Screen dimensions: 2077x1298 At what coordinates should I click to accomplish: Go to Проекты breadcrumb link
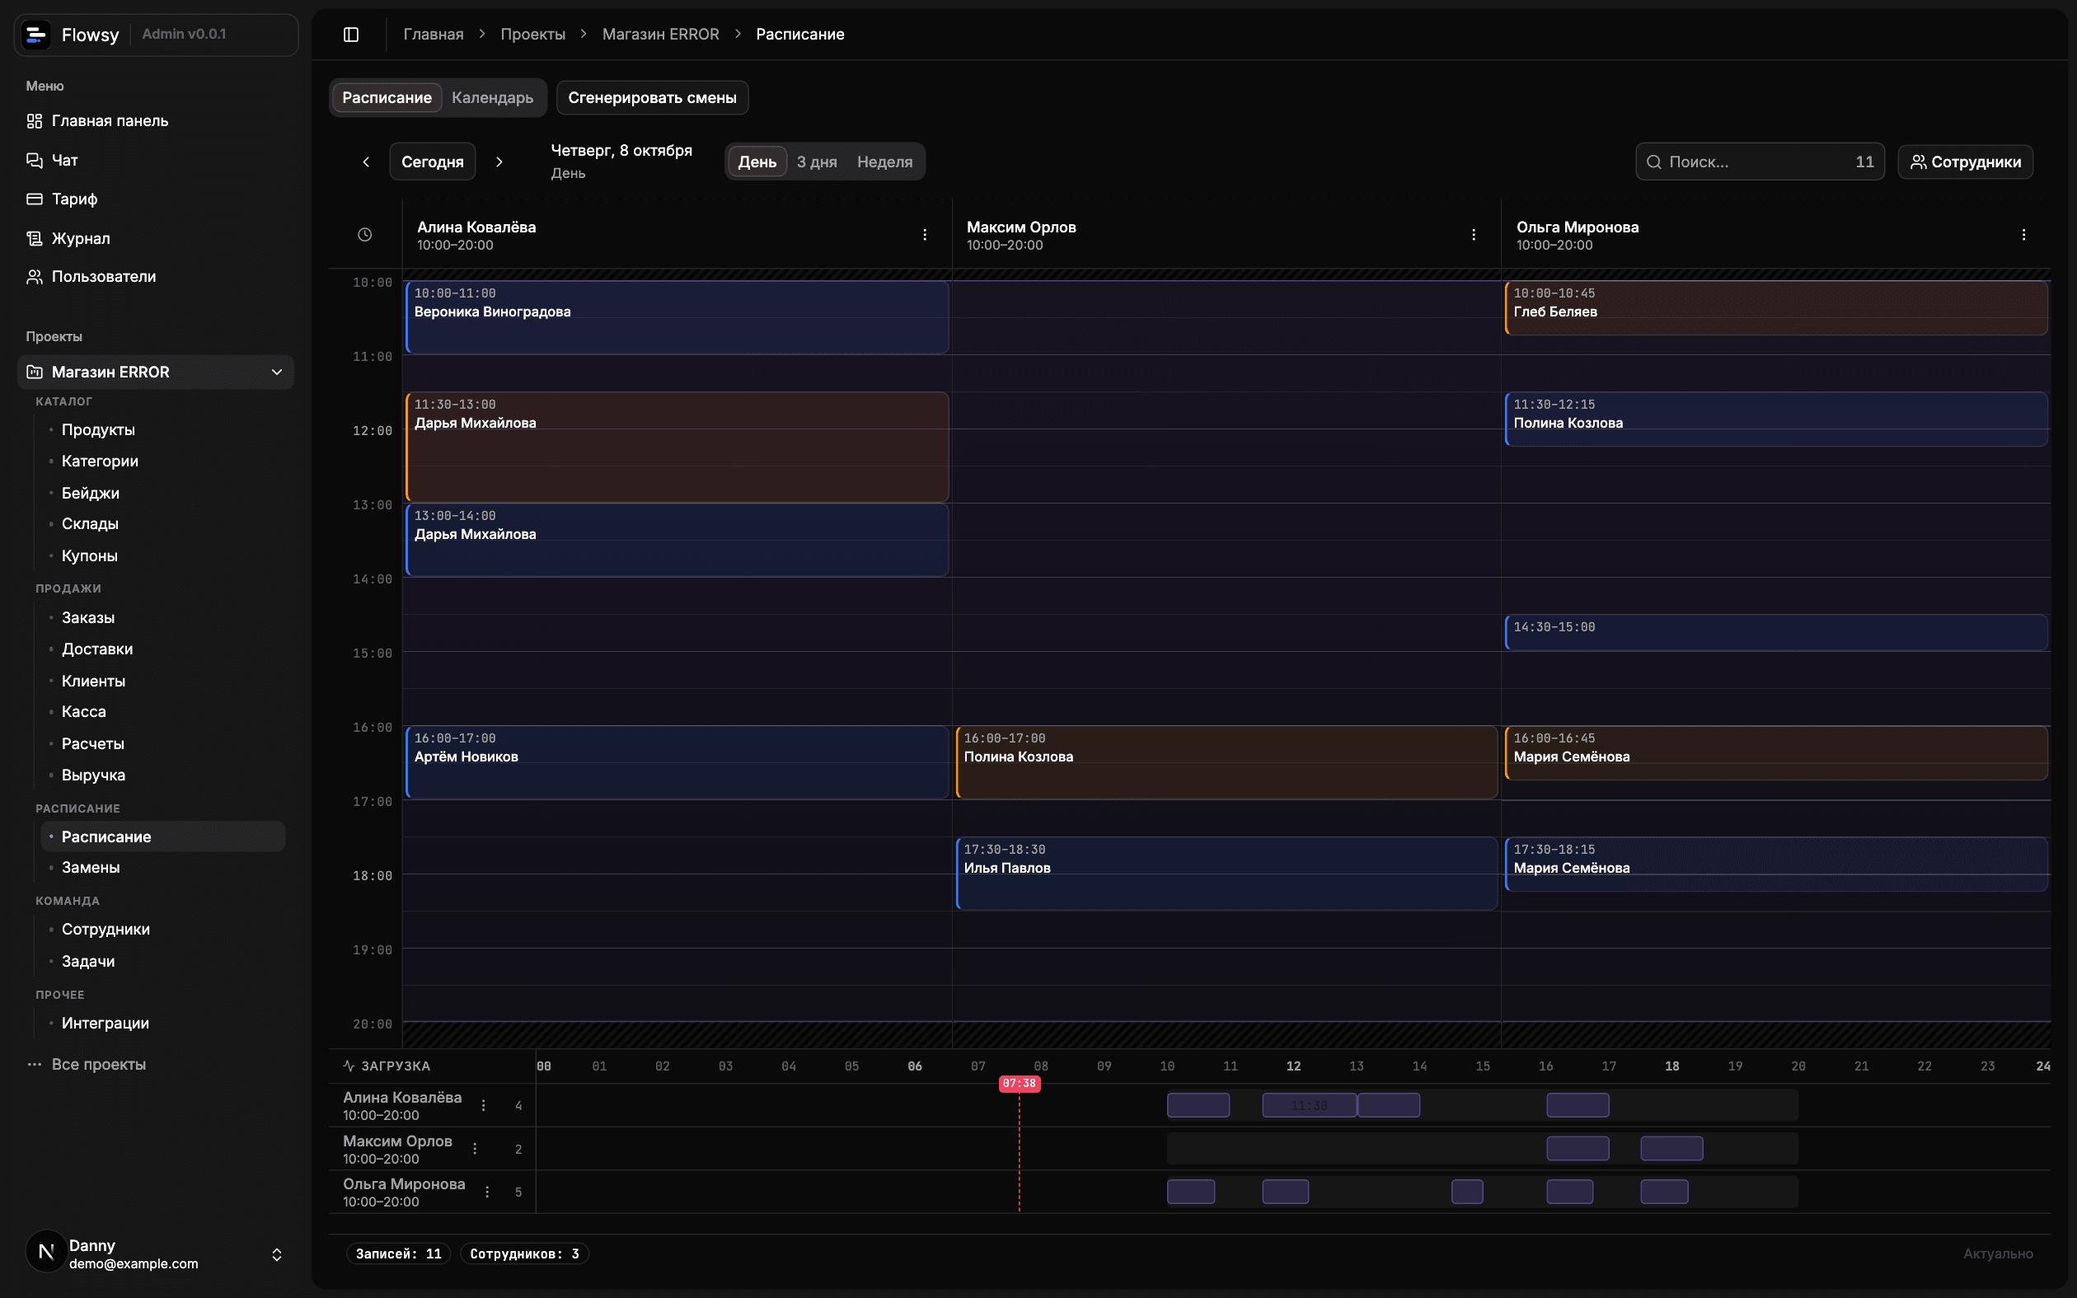point(532,35)
